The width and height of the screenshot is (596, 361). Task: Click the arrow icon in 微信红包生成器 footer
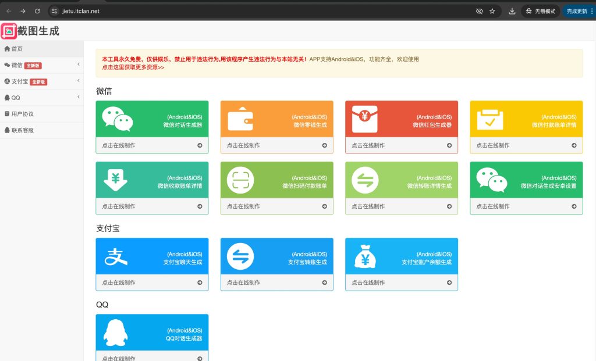(x=449, y=145)
